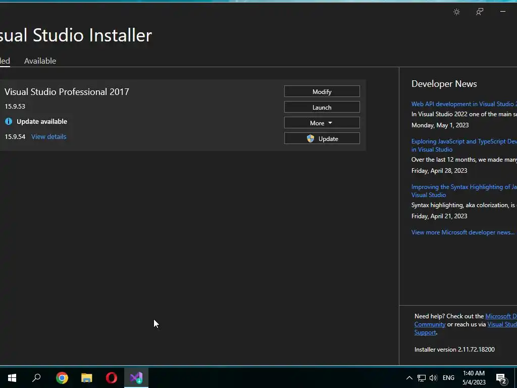Open network status tray icon
This screenshot has width=517, height=388.
point(422,378)
